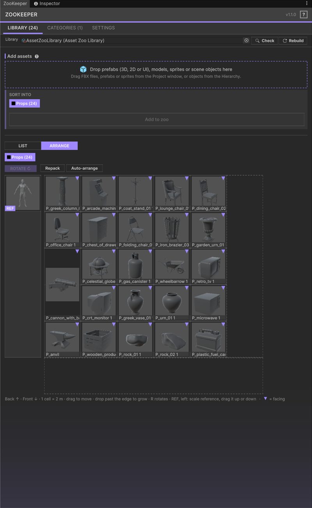Select the P_wooden_produce crate thumbnail
Screen dimensions: 312x508
pos(99,339)
